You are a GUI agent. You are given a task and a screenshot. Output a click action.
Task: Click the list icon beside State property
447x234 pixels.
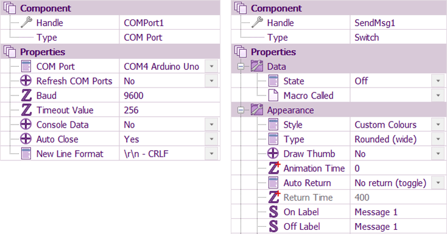pyautogui.click(x=273, y=81)
